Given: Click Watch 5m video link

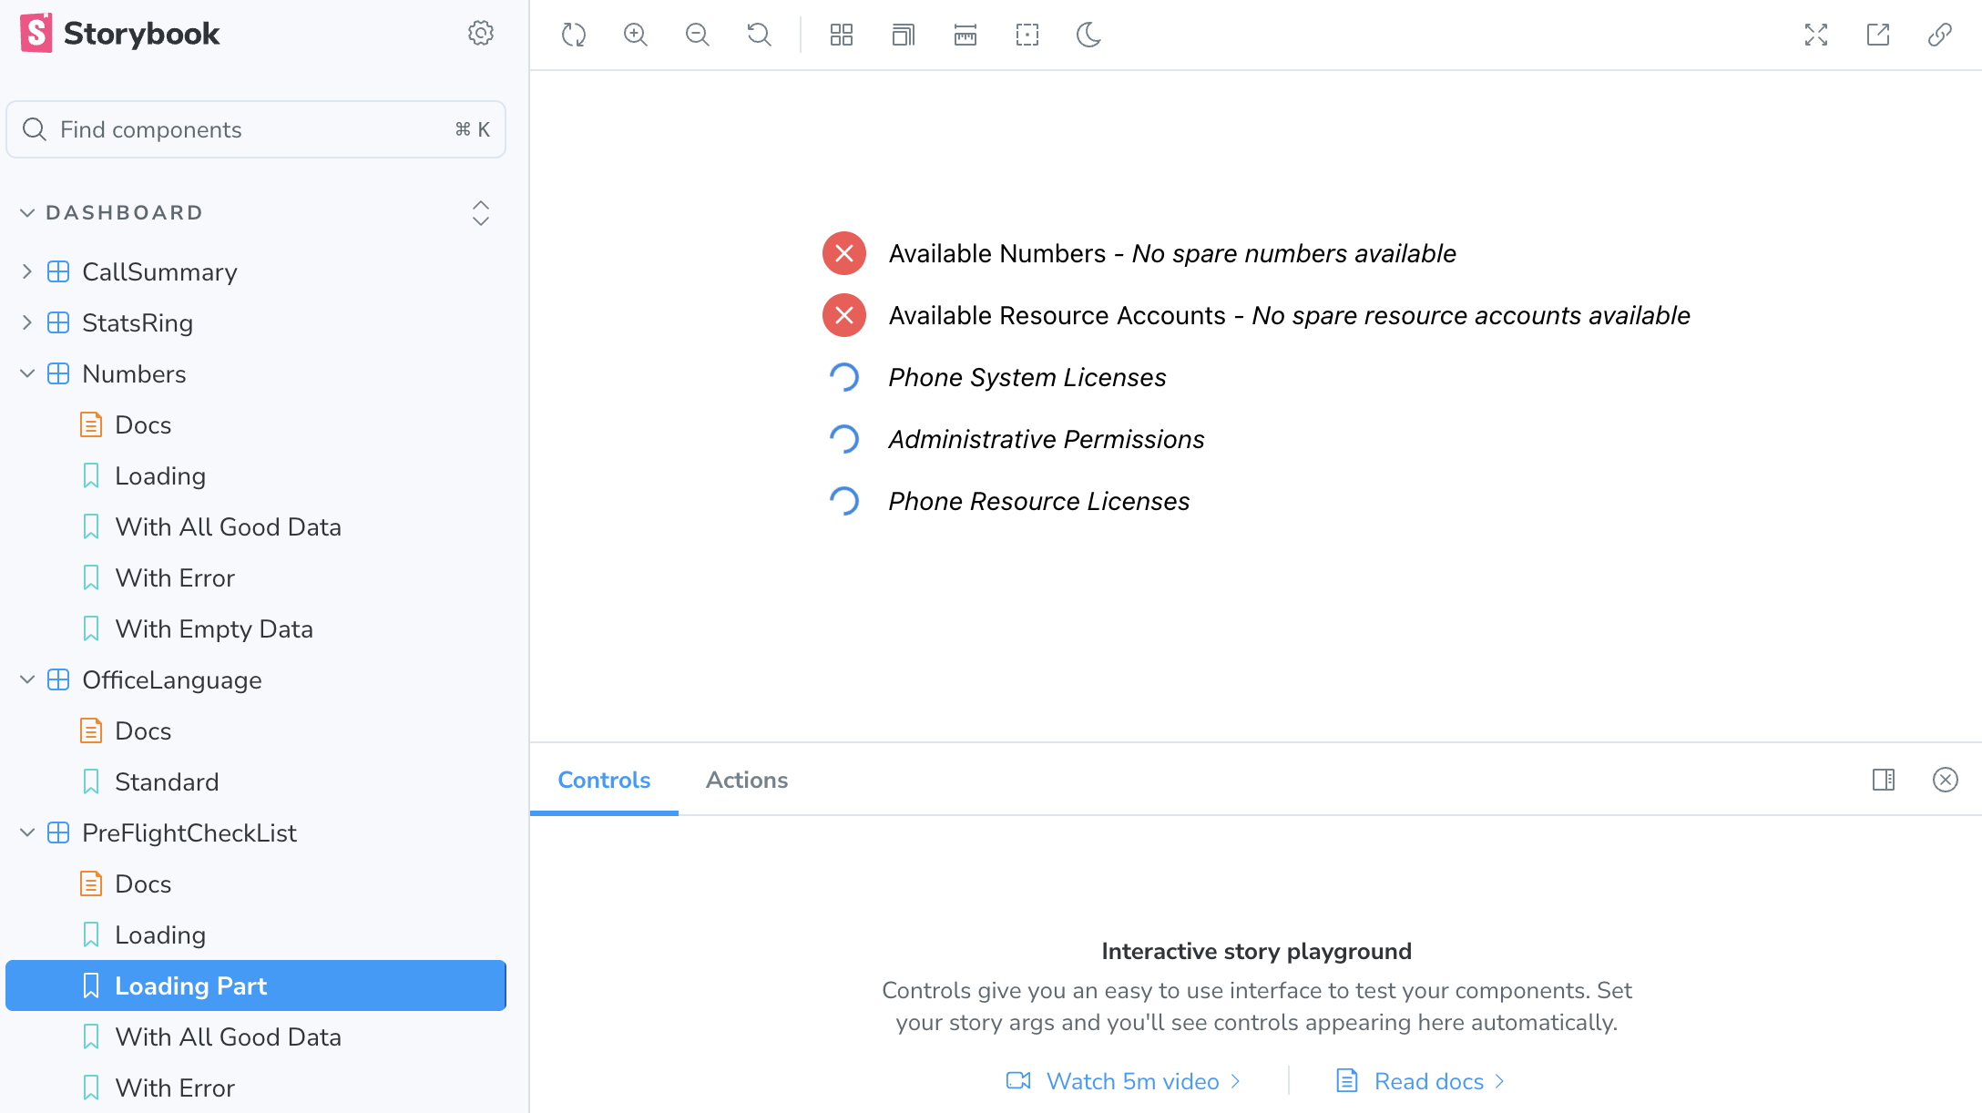Looking at the screenshot, I should point(1131,1081).
